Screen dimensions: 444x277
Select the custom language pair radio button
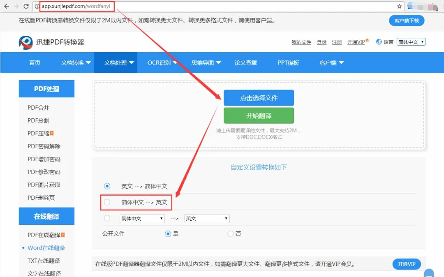click(107, 218)
